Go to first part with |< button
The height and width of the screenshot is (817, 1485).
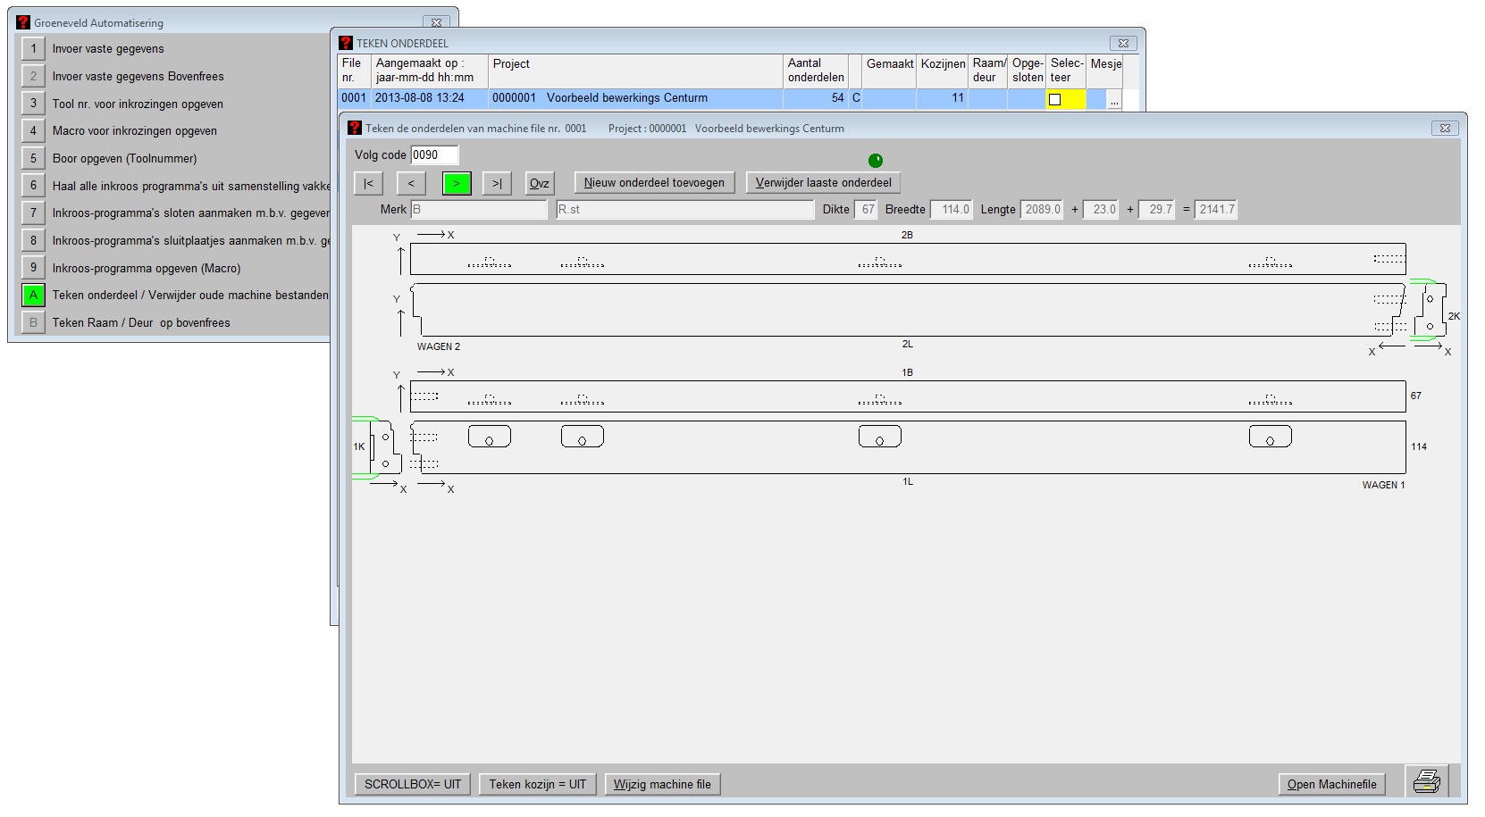(x=368, y=183)
